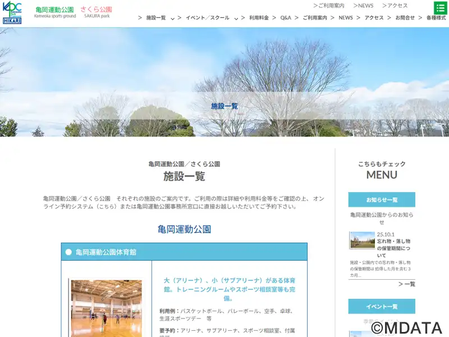449x337 pixels.
Task: Click the 亀岡運動公園体育館 section header
Action: pos(184,252)
